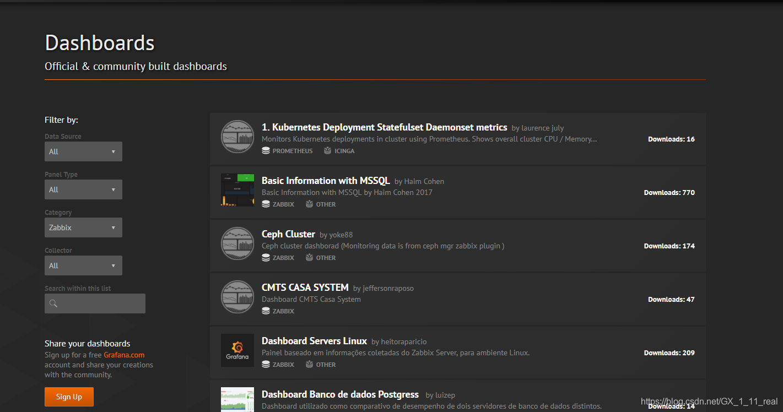
Task: Click the Icinga collector icon in Kubernetes row
Action: tap(327, 151)
